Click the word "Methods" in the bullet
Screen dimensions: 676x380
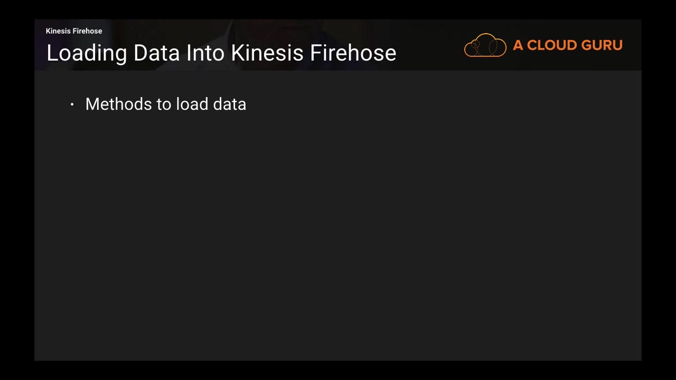click(118, 104)
